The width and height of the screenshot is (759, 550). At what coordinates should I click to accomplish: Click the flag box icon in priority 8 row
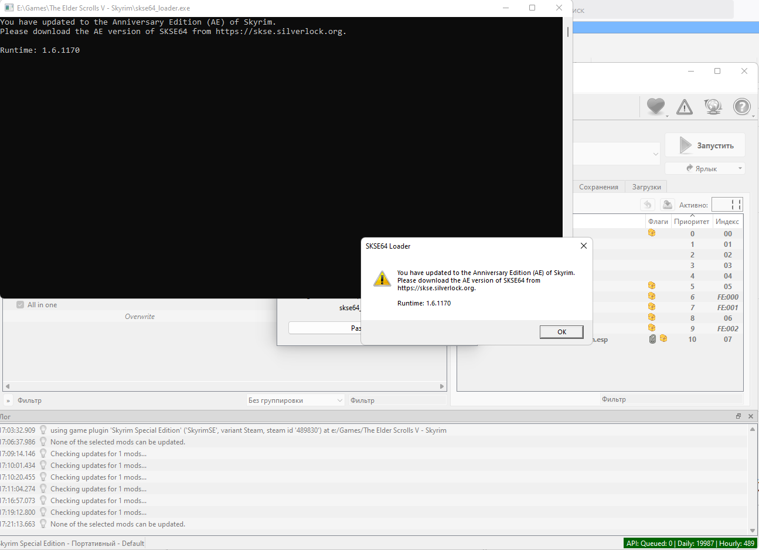point(652,317)
